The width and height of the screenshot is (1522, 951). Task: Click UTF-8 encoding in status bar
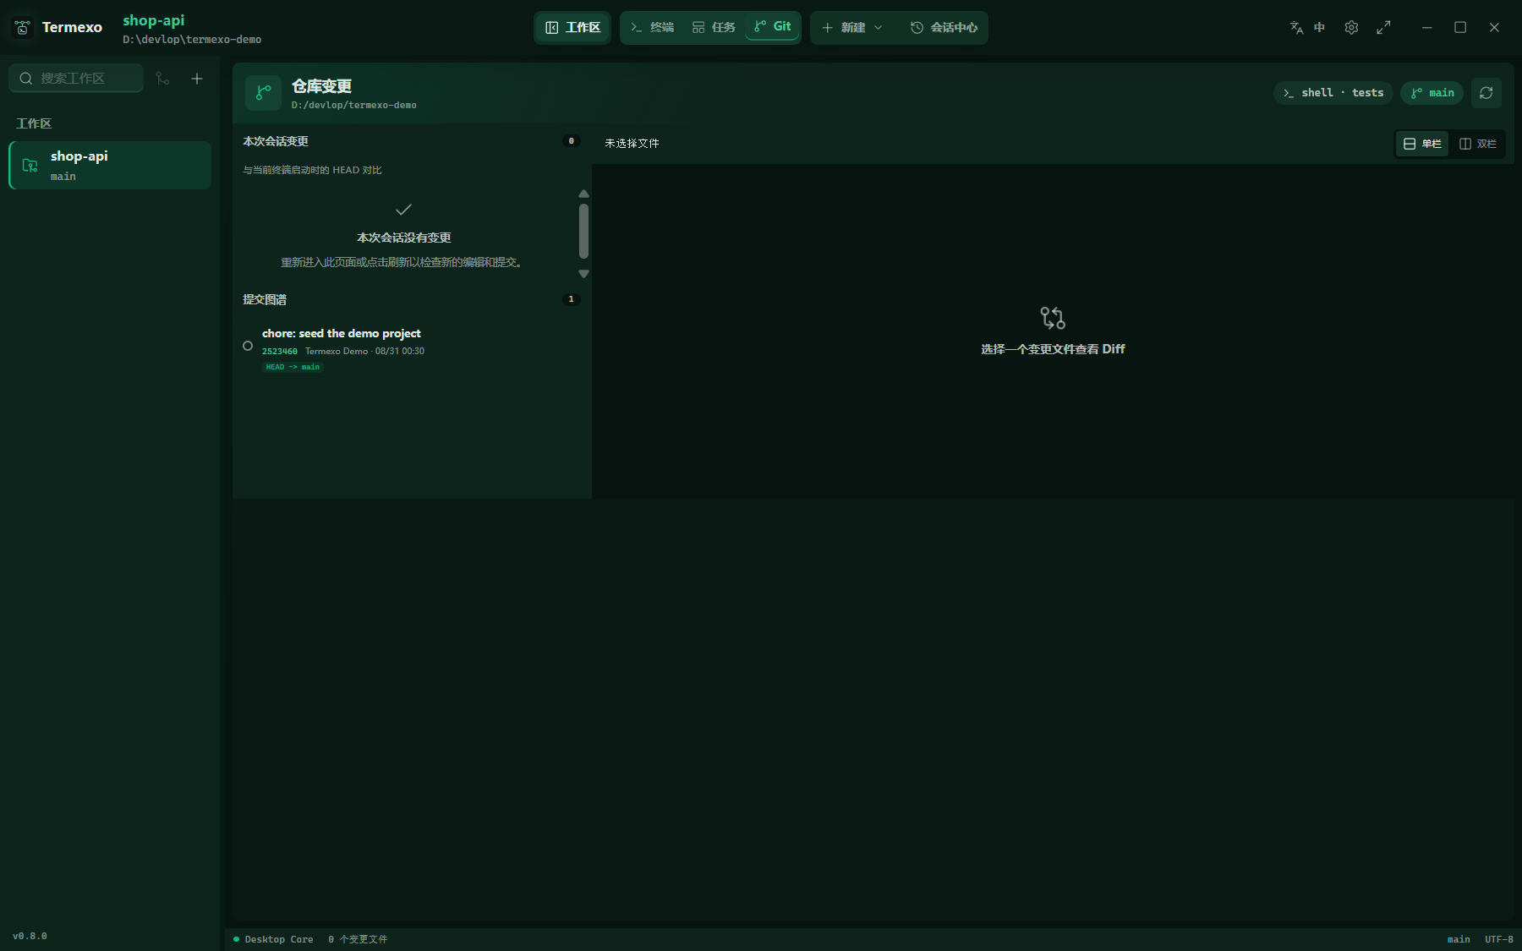1499,939
